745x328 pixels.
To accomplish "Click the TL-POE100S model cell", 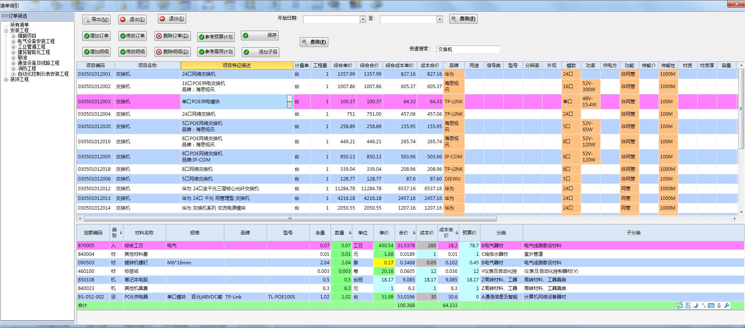I will (288, 297).
